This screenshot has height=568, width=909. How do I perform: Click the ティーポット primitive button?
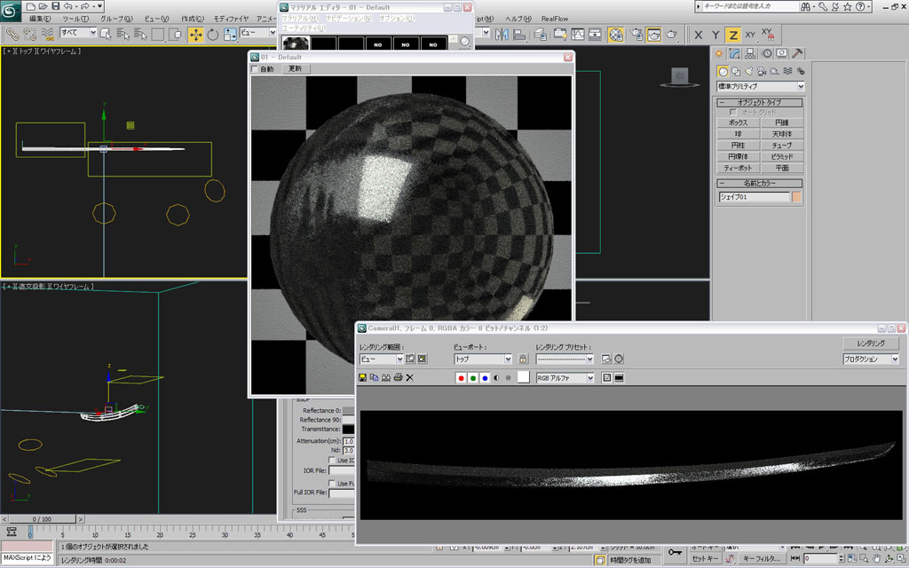[739, 168]
